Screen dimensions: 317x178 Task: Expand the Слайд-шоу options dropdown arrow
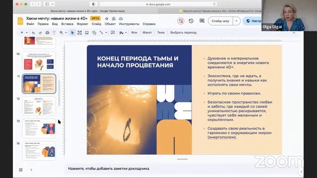(x=237, y=21)
